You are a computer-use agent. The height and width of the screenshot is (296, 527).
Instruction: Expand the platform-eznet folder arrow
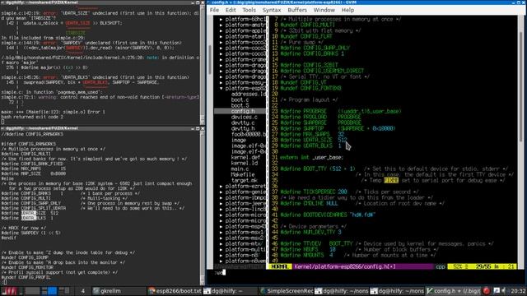coord(221,187)
